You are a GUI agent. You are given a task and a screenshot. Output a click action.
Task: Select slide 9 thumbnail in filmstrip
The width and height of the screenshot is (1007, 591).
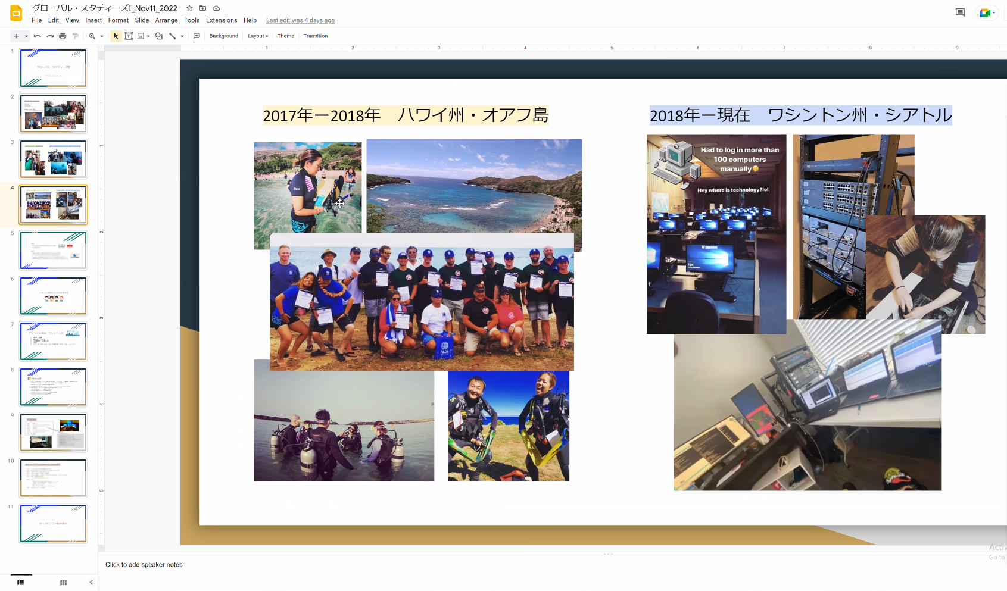coord(53,432)
